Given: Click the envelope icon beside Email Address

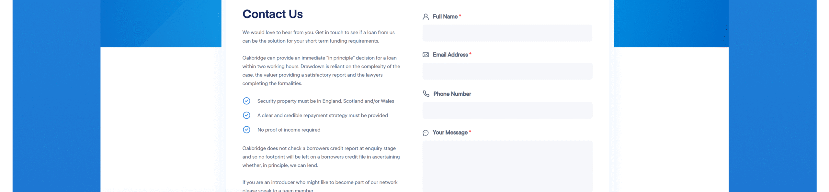Looking at the screenshot, I should (426, 55).
